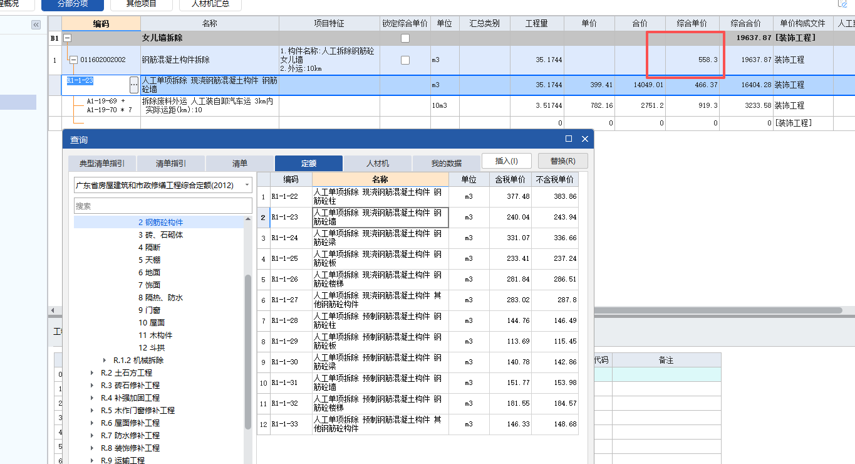This screenshot has height=464, width=855.
Task: Click the 插入(I) button
Action: [x=507, y=161]
